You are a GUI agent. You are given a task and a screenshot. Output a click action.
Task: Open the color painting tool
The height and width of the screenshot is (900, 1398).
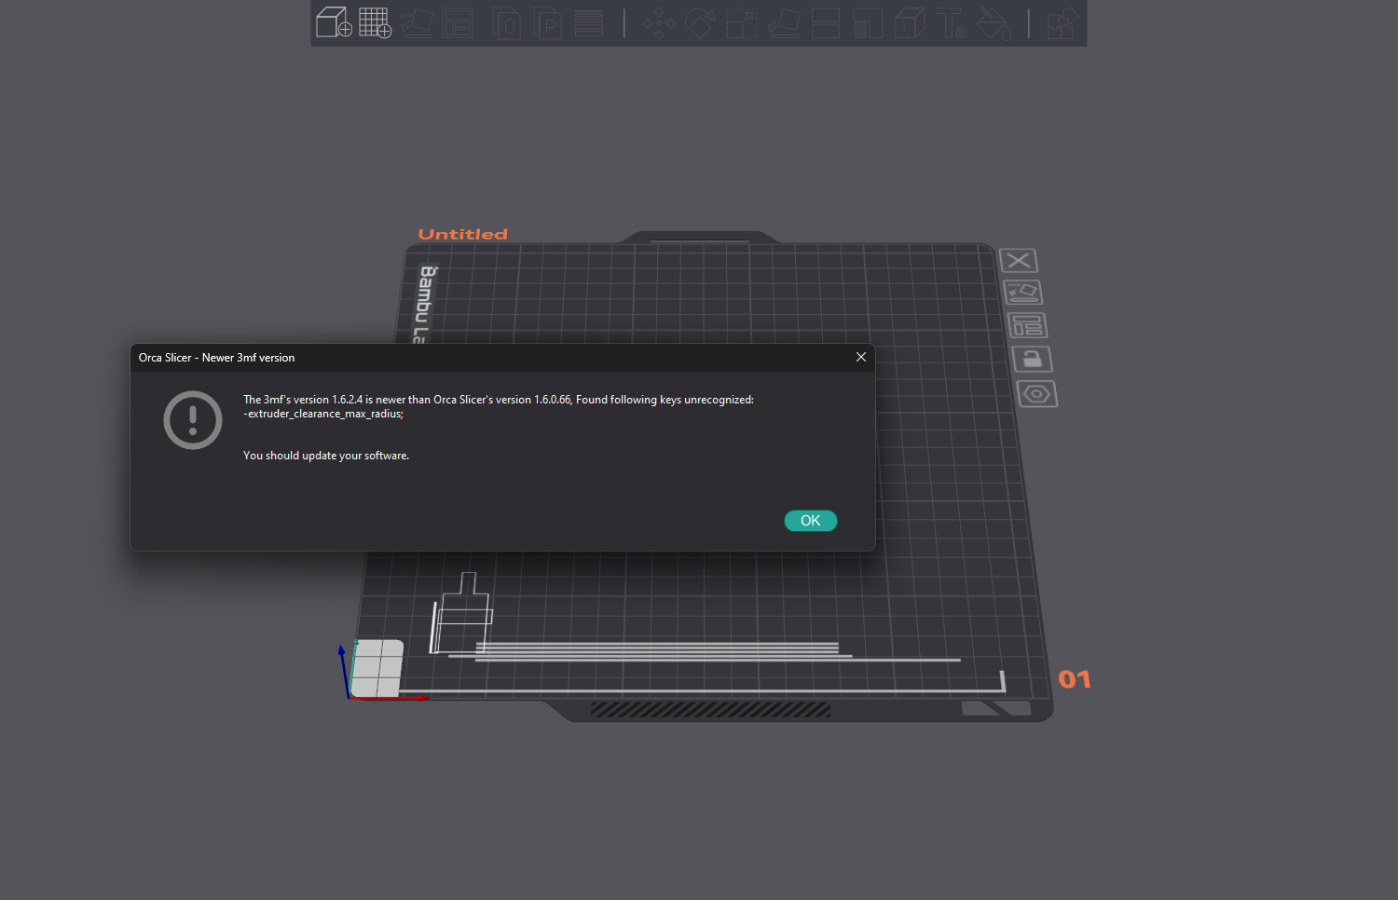coord(994,22)
